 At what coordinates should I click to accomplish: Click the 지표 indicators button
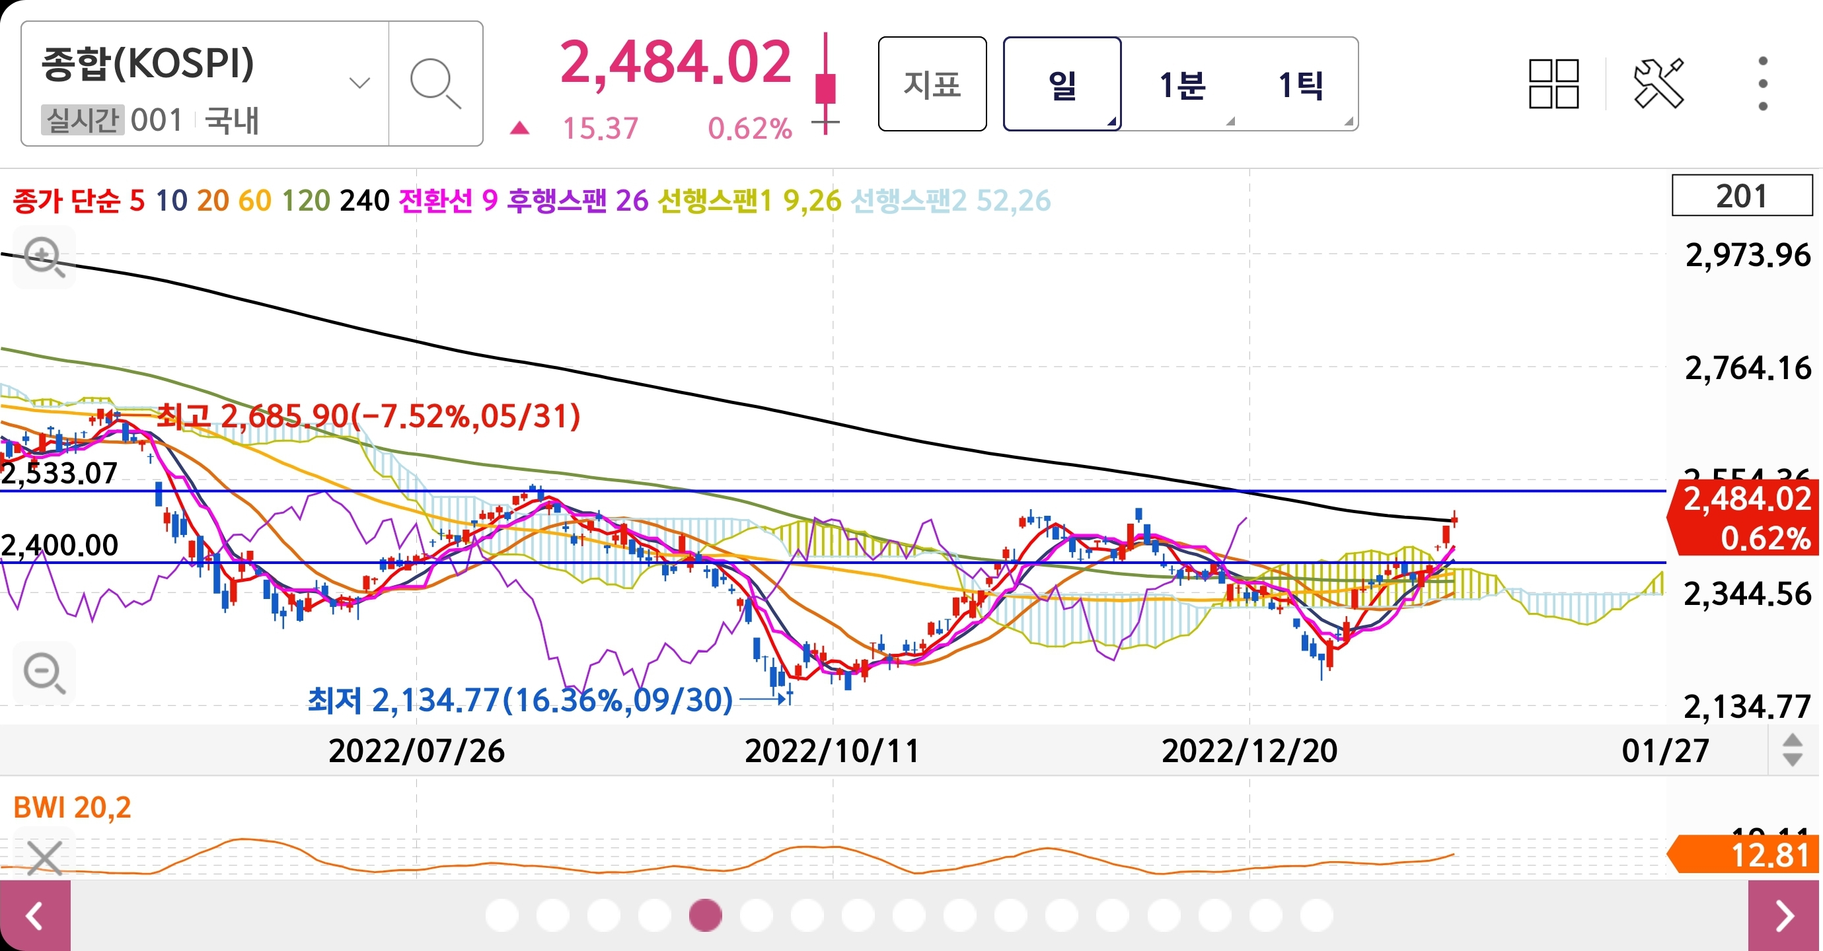932,85
